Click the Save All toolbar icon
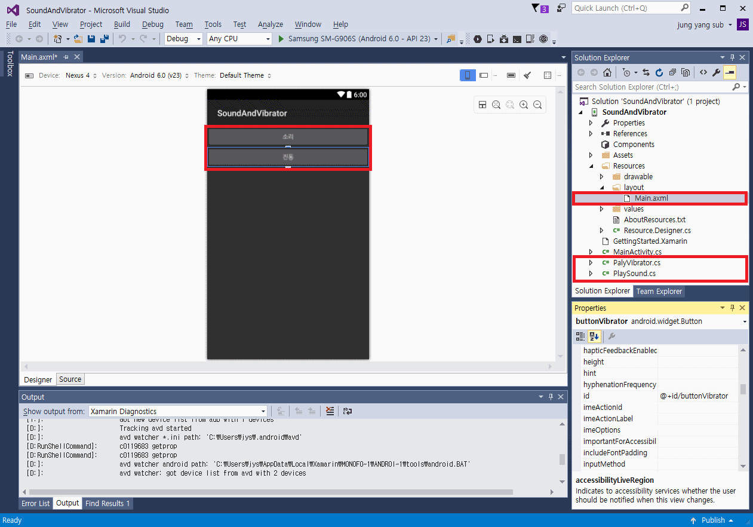Viewport: 753px width, 527px height. click(105, 39)
